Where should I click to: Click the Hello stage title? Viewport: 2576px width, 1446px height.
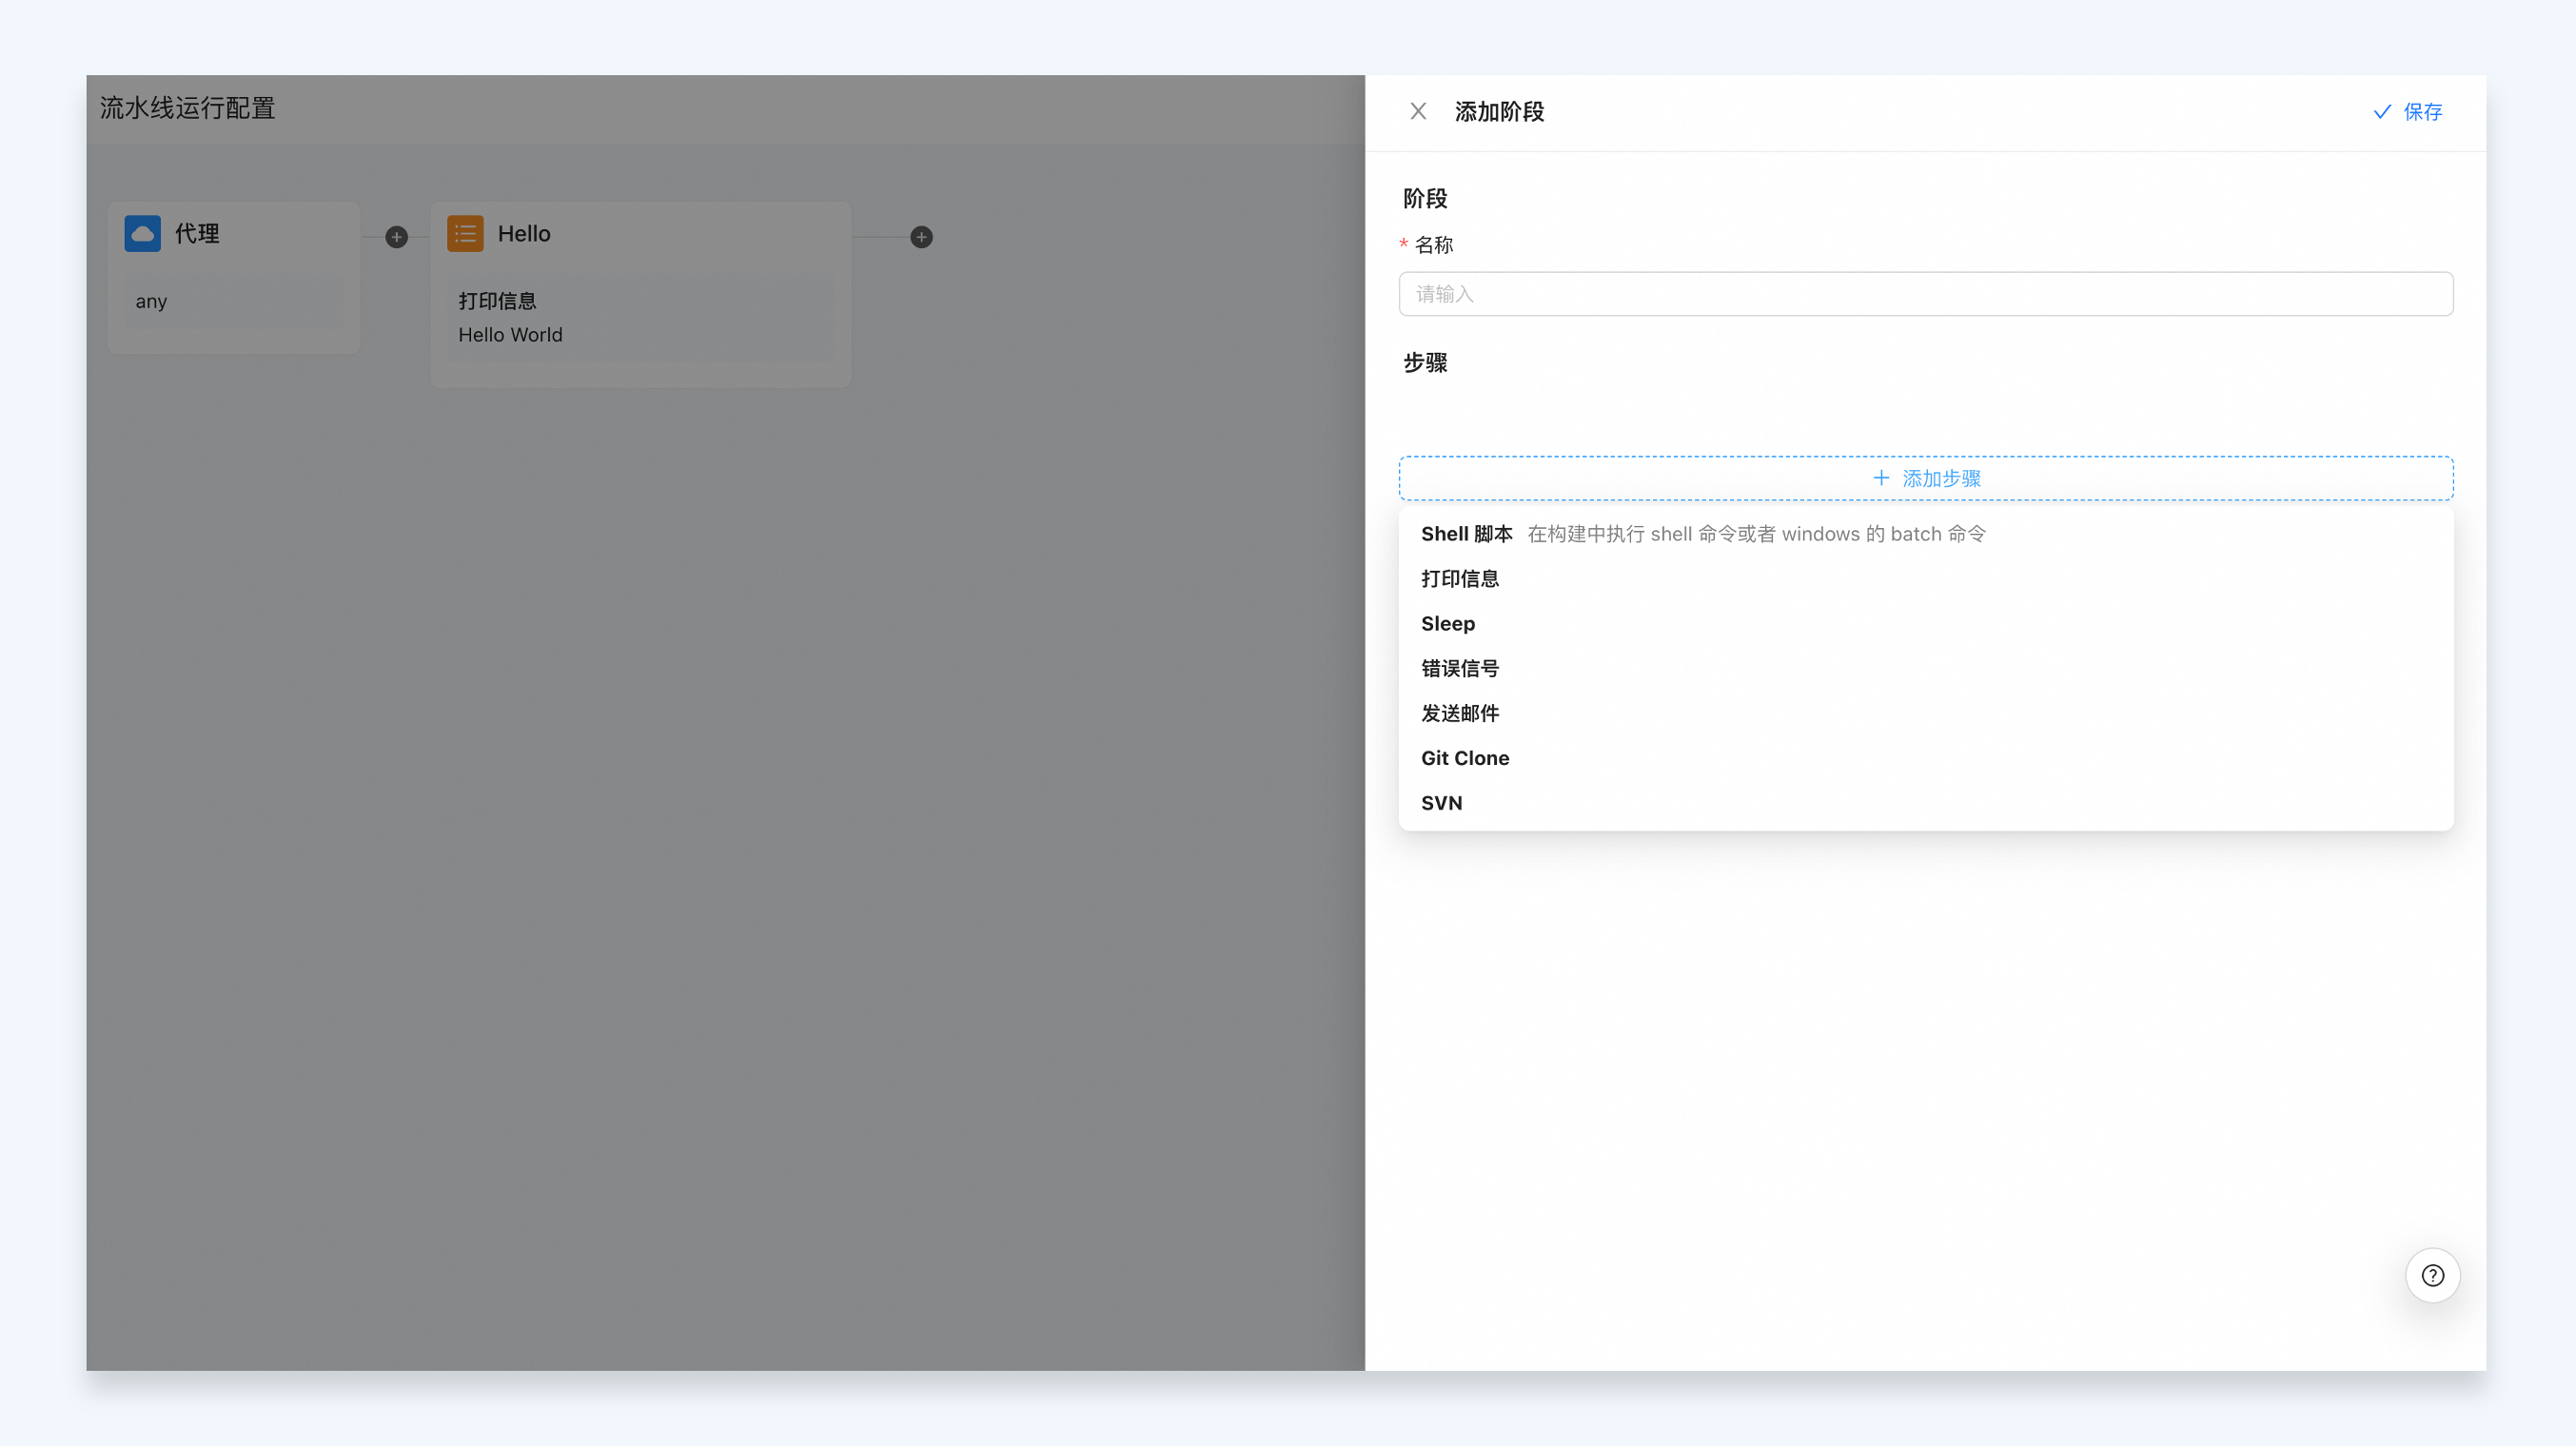(524, 234)
